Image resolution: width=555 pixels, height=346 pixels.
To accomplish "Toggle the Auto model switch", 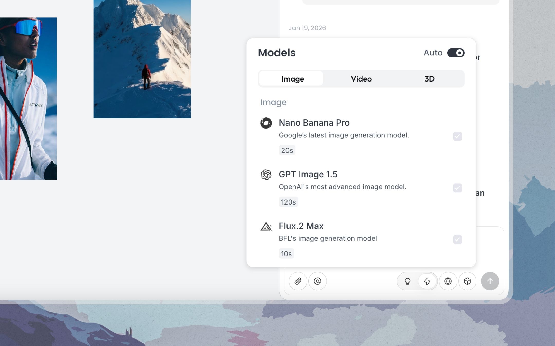I will (456, 53).
